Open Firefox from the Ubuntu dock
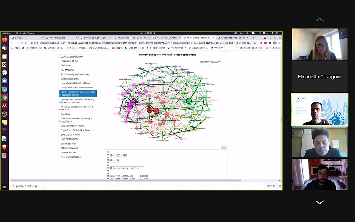This screenshot has height=222, width=355. click(x=4, y=40)
